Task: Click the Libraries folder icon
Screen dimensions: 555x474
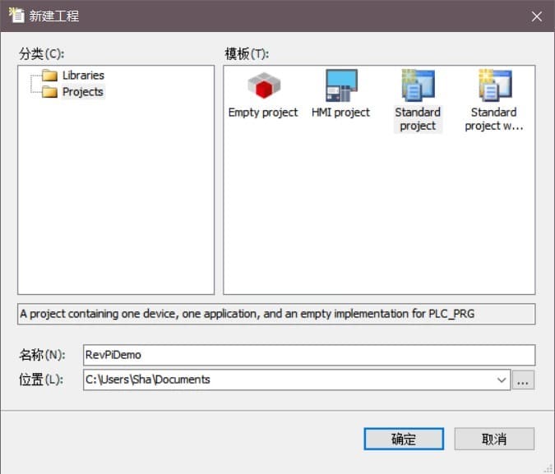Action: [x=49, y=76]
